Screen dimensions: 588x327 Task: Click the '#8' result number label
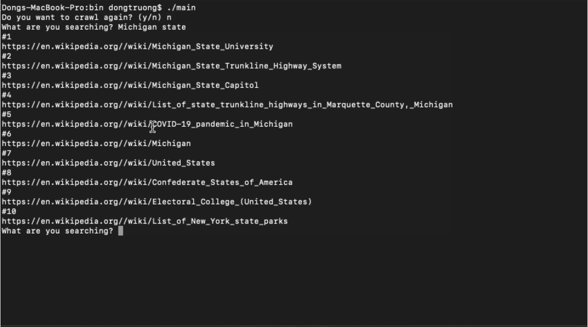pos(7,173)
